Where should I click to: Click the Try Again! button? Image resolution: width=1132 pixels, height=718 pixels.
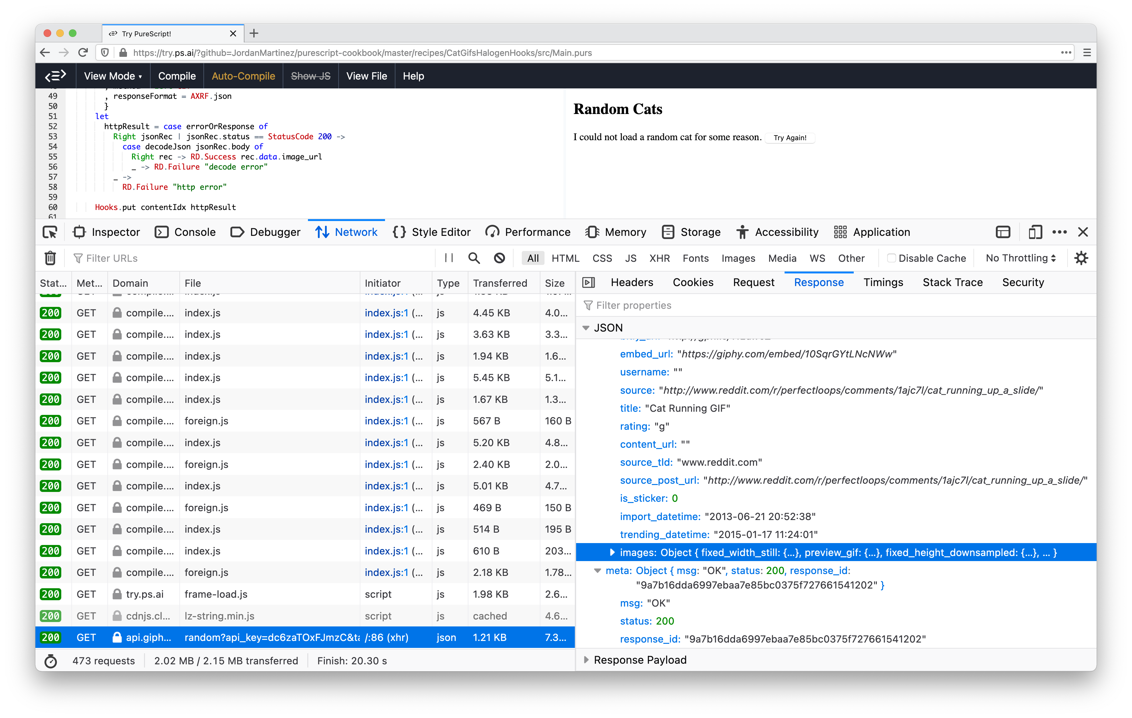click(x=789, y=137)
